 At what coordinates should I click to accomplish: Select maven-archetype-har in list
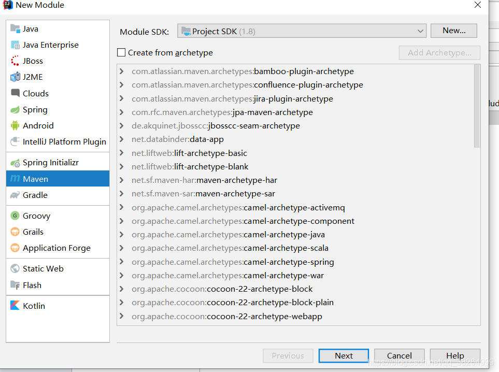coord(204,180)
